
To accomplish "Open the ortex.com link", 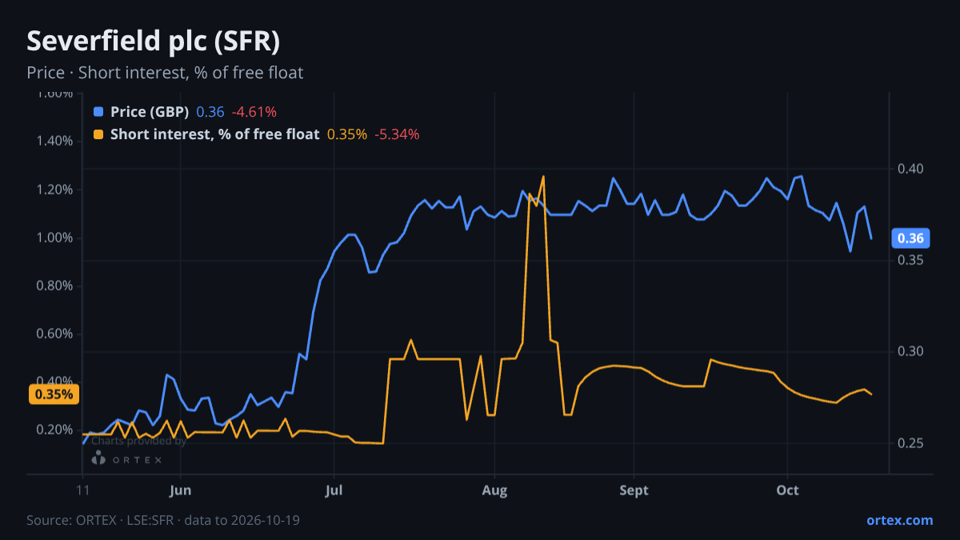I will (899, 520).
